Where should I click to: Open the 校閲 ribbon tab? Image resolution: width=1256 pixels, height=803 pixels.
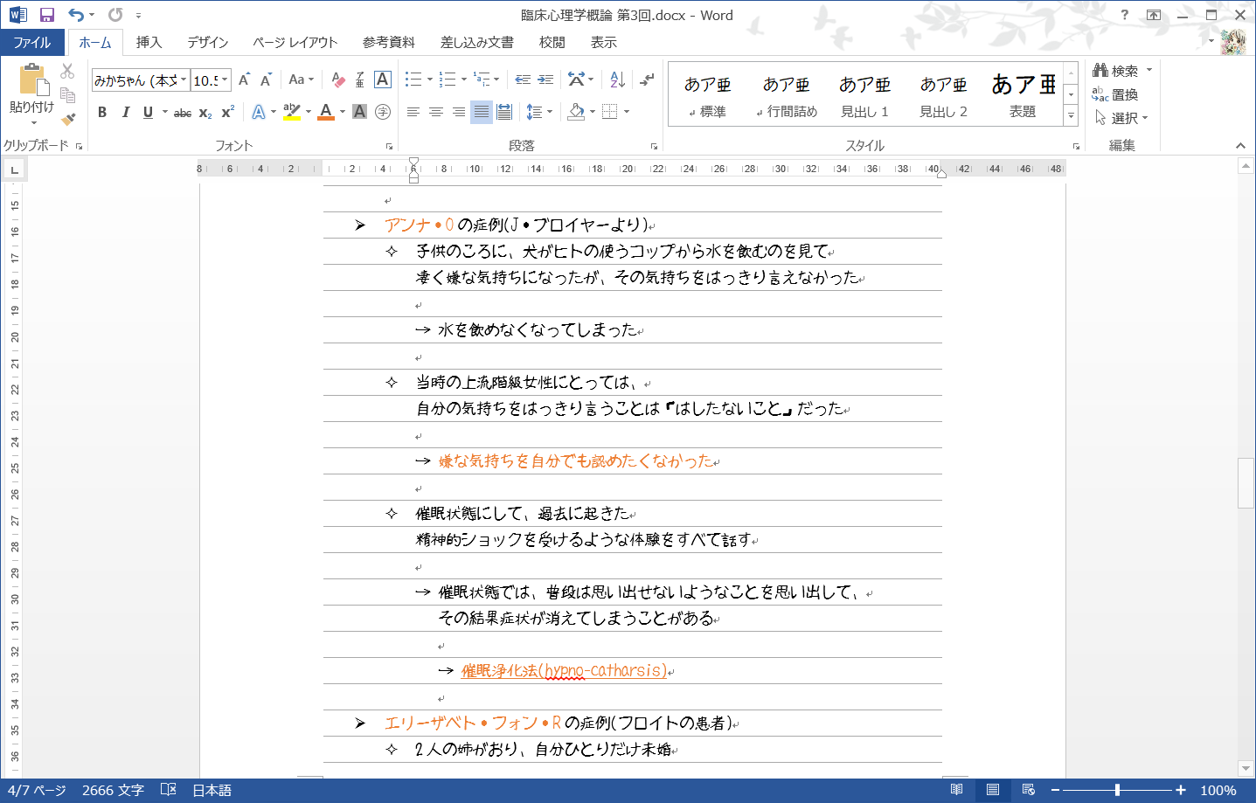point(552,42)
